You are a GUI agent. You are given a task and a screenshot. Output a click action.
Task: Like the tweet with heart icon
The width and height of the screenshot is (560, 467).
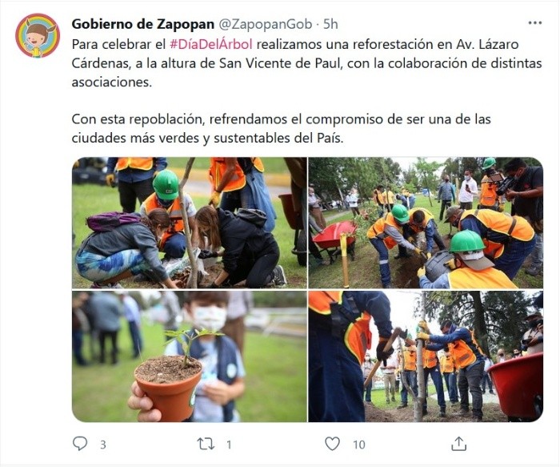(332, 444)
